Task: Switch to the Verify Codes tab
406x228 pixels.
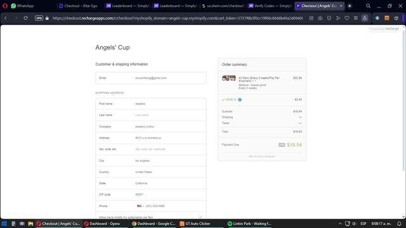Action: (x=270, y=6)
